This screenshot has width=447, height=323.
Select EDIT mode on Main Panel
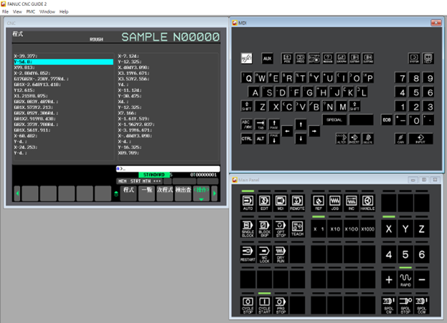point(264,203)
